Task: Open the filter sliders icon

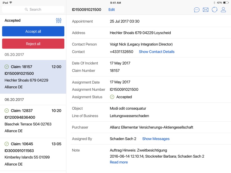Action: pyautogui.click(x=59, y=21)
